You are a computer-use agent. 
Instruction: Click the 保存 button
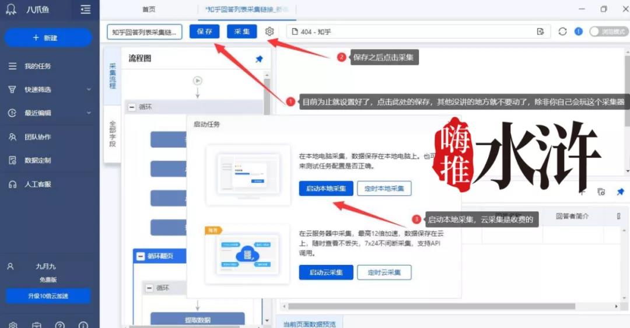(205, 32)
